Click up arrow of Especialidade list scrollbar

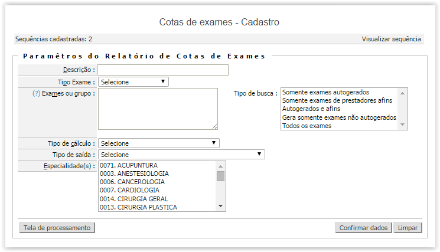[x=220, y=166]
